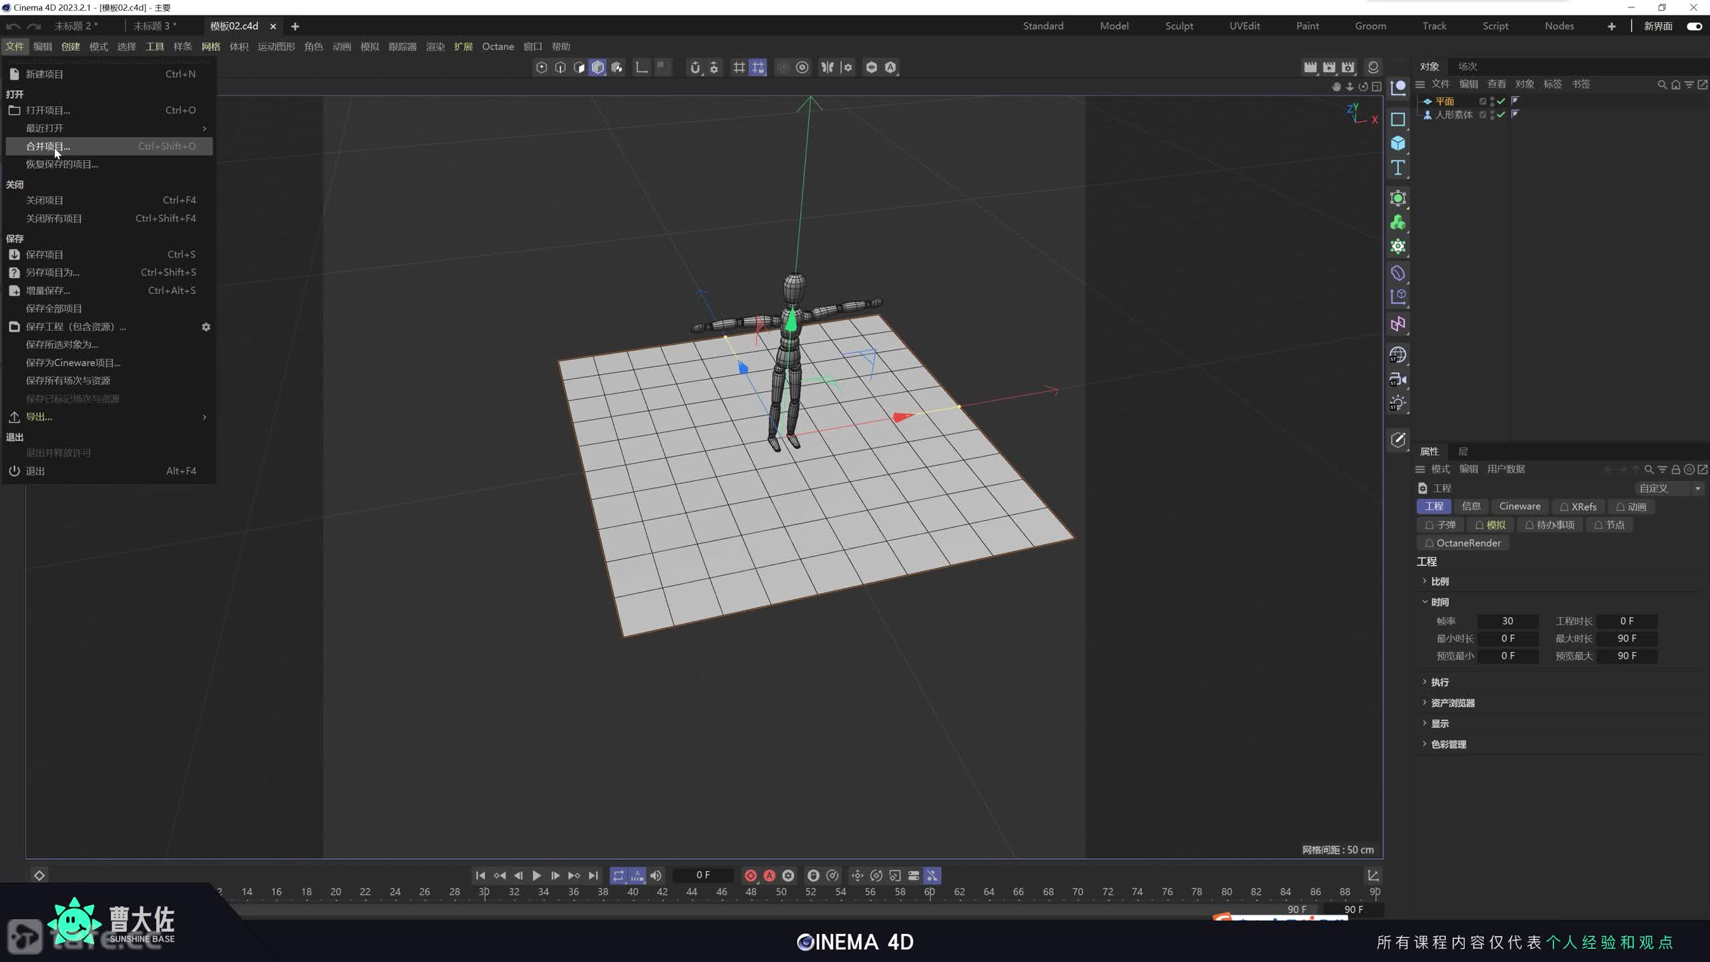
Task: Click the Render to Picture Viewer icon
Action: (1329, 67)
